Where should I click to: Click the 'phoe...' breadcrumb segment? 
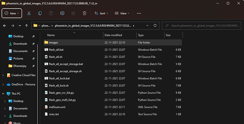(46, 26)
